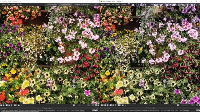
Task: Expand the editor dropdown arrow in left window
Action: coord(21,106)
